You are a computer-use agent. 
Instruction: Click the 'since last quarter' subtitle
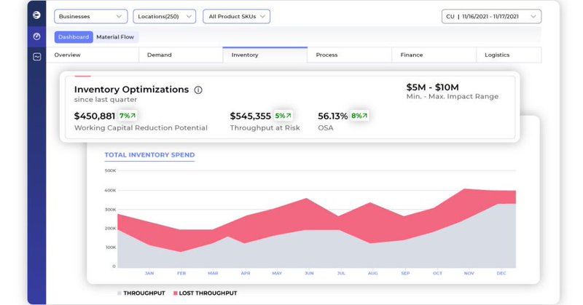(x=106, y=100)
